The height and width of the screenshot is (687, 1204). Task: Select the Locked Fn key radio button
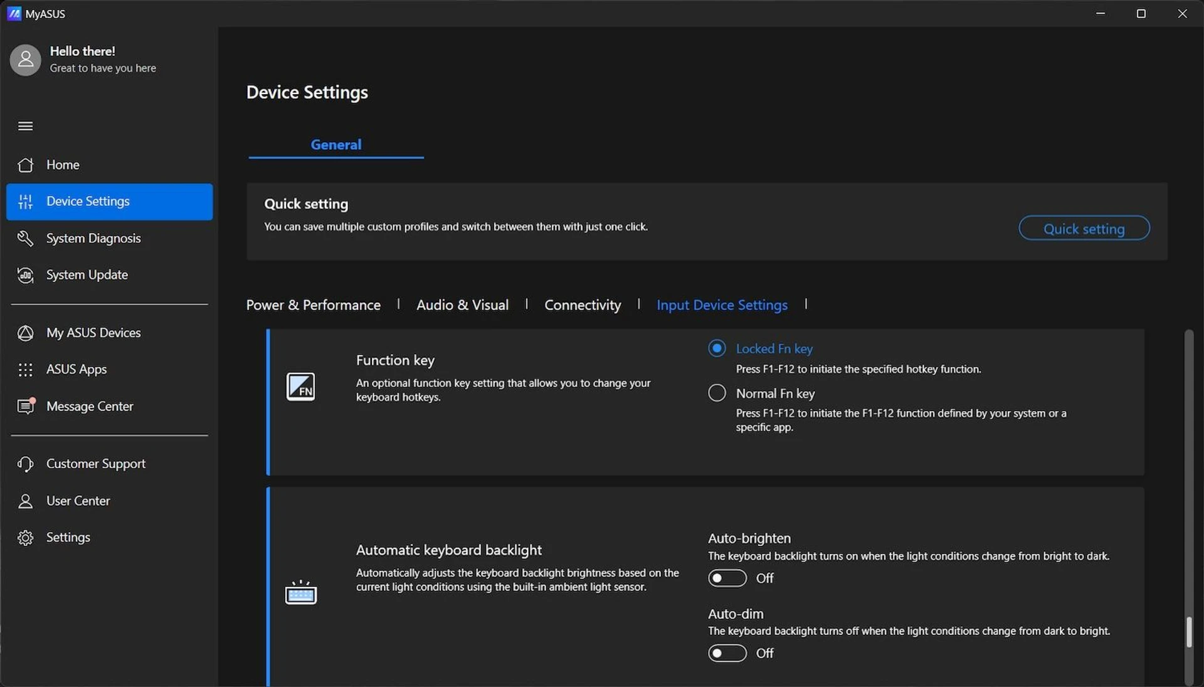[717, 348]
